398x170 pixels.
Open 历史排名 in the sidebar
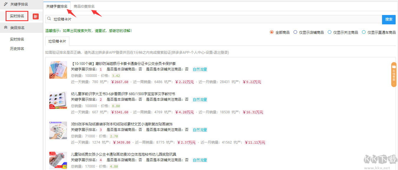pos(17,48)
